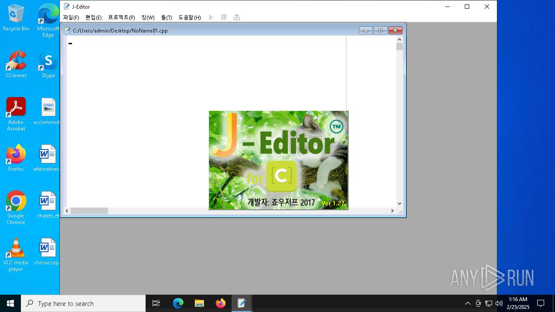Open Microsoft Edge desktop shortcut
Screen dimensions: 555x312
pyautogui.click(x=48, y=21)
